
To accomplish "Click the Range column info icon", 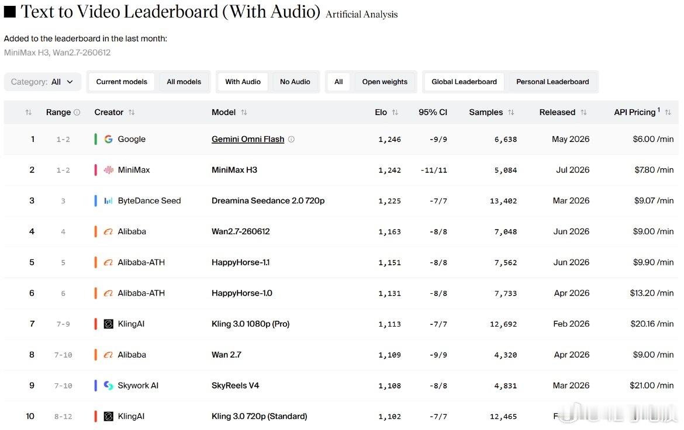I will point(77,113).
